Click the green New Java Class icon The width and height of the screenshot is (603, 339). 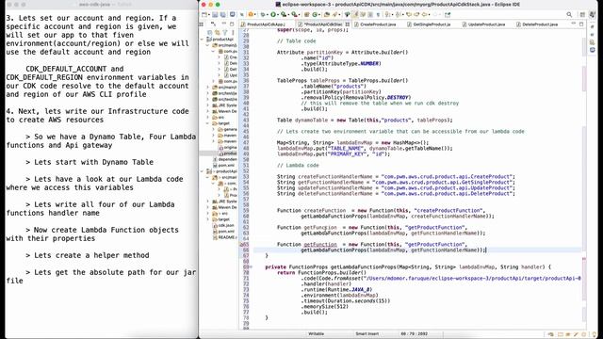(315, 15)
